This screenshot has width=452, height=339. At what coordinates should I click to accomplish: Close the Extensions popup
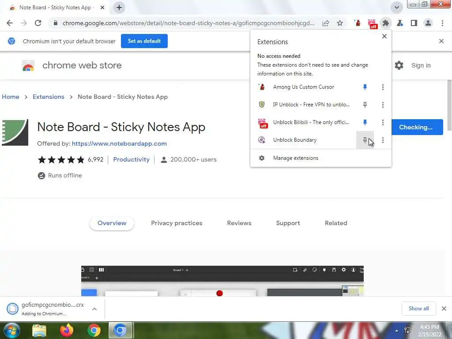click(384, 36)
